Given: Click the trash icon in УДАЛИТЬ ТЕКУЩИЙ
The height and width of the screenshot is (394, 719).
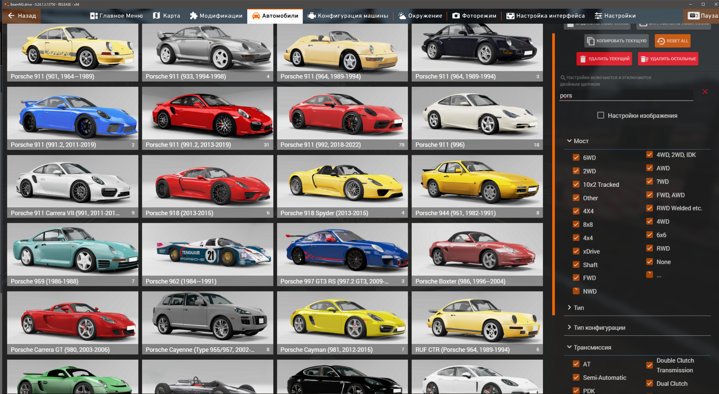Looking at the screenshot, I should pyautogui.click(x=583, y=59).
